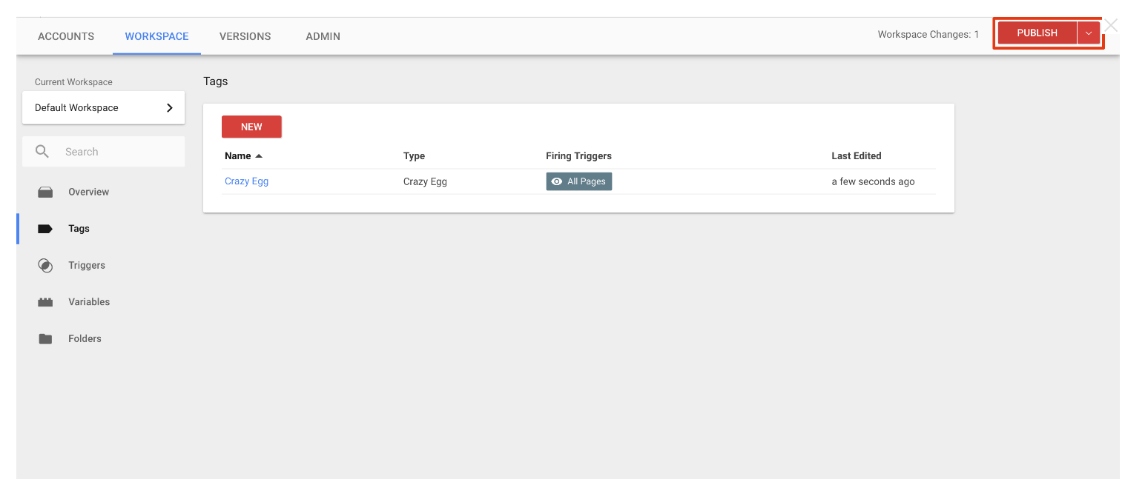Click the Type column header
The height and width of the screenshot is (479, 1125).
click(x=414, y=156)
